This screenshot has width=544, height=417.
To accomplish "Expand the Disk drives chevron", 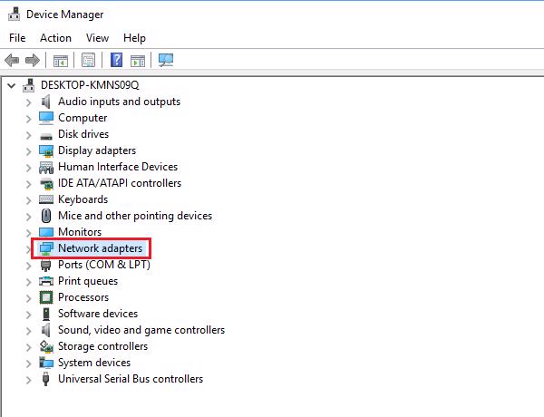I will click(x=29, y=134).
